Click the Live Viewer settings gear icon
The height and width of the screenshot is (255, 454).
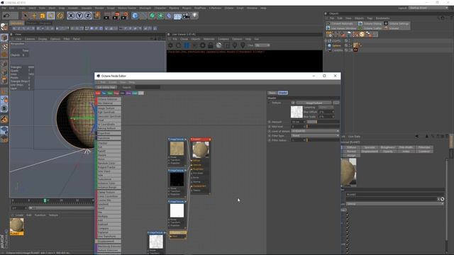(x=170, y=45)
